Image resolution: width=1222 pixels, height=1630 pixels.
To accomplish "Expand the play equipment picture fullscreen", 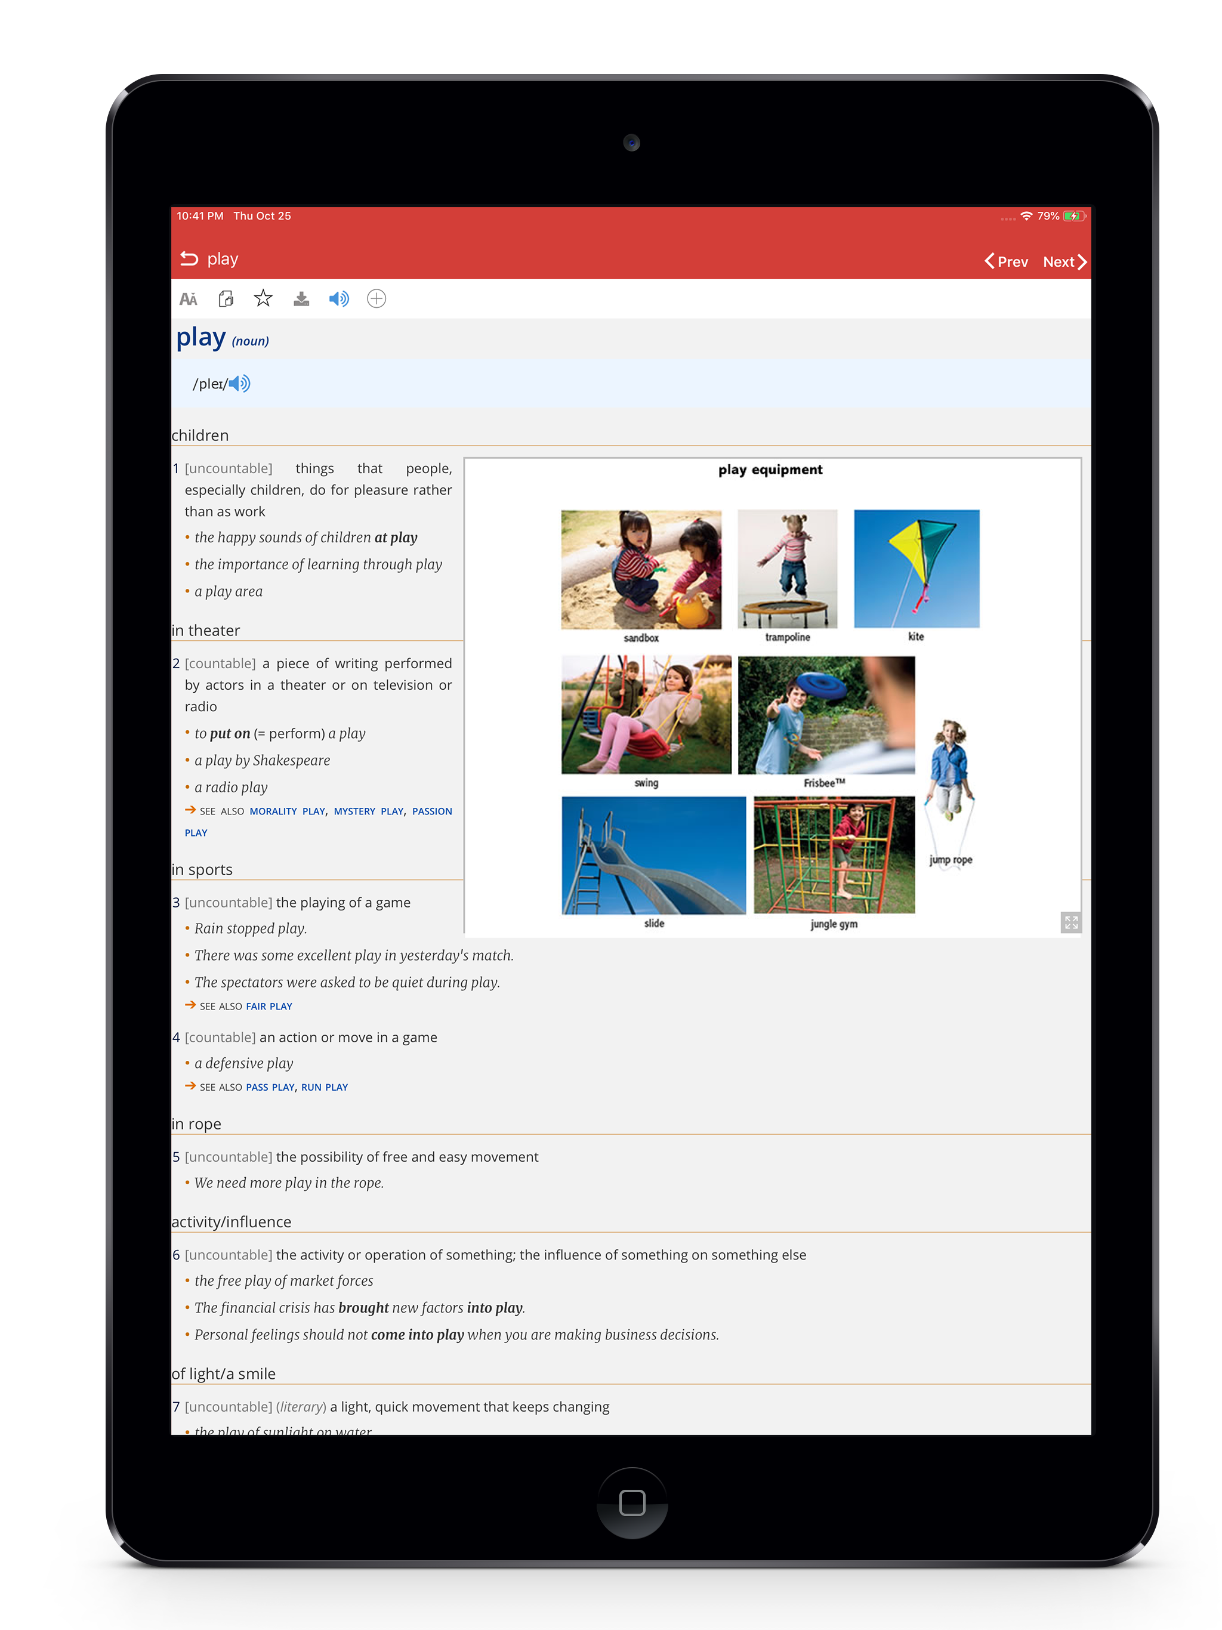I will tap(1070, 922).
